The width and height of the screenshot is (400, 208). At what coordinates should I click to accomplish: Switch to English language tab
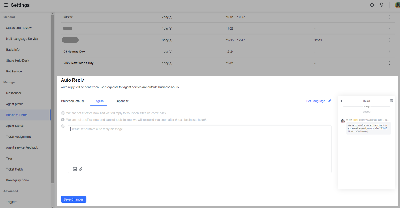click(x=99, y=101)
